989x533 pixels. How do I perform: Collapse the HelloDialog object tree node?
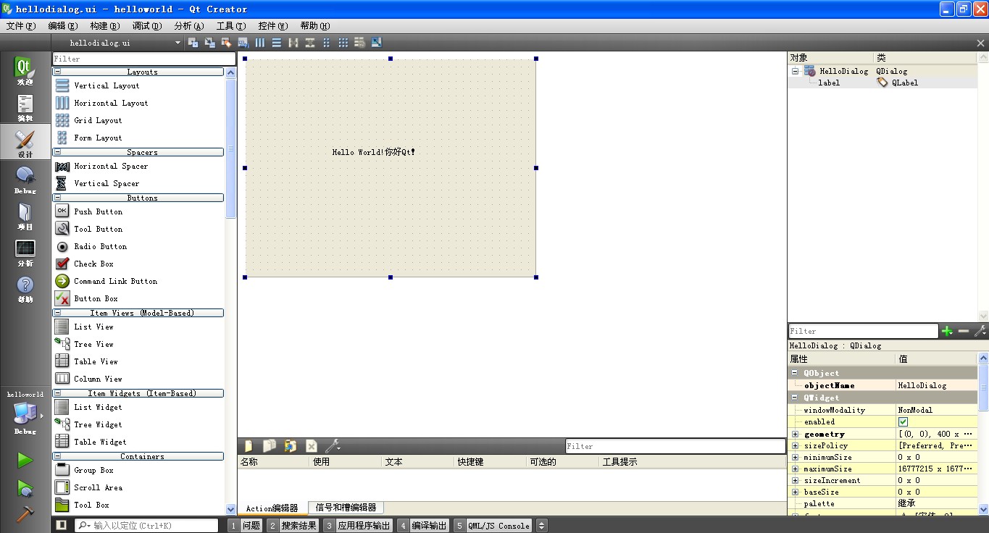click(795, 71)
